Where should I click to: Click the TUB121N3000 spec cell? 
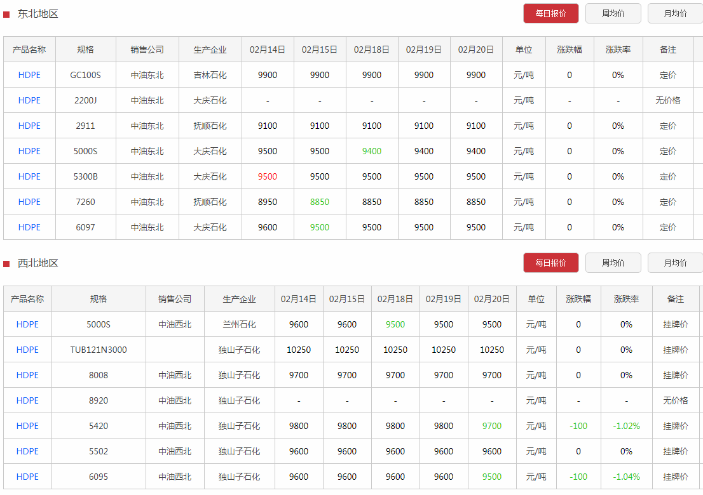[98, 350]
